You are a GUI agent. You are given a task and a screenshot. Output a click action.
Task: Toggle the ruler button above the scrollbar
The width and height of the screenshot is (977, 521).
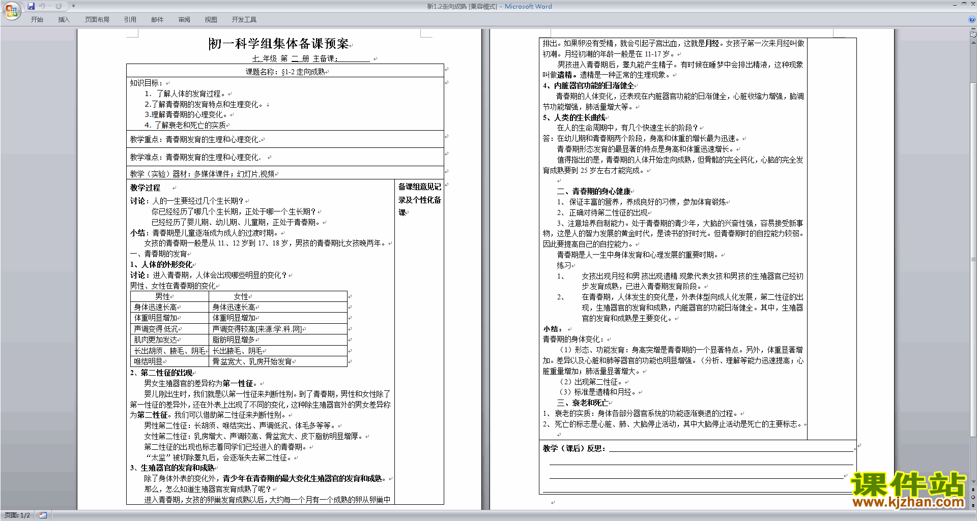click(973, 35)
